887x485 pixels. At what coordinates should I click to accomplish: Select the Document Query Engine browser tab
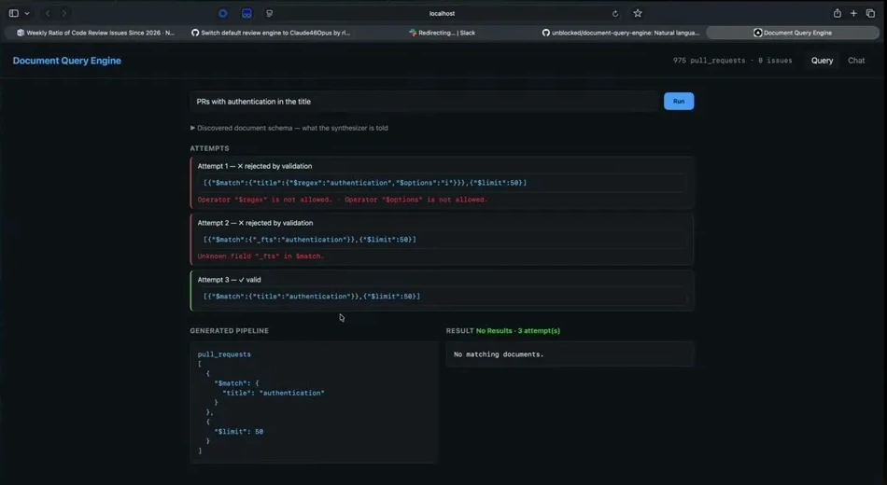[x=793, y=33]
